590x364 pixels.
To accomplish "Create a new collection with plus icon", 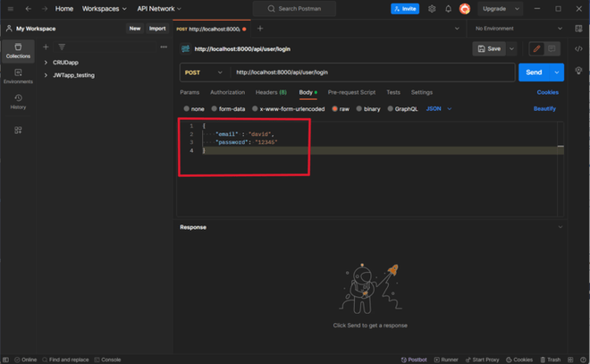I will (46, 47).
